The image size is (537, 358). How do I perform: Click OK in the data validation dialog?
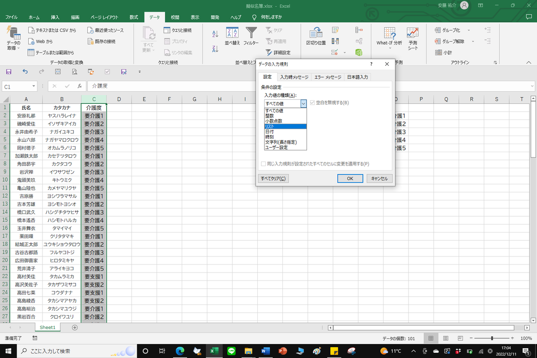pos(350,179)
